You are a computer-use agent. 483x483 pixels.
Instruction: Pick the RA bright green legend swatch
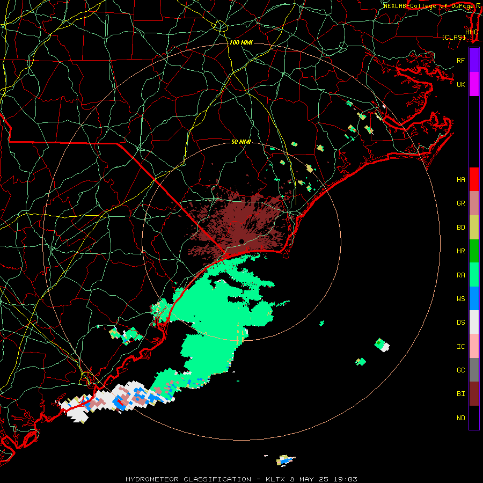(474, 275)
